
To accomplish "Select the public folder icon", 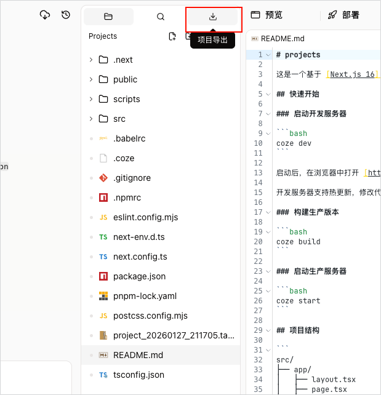I will (103, 79).
